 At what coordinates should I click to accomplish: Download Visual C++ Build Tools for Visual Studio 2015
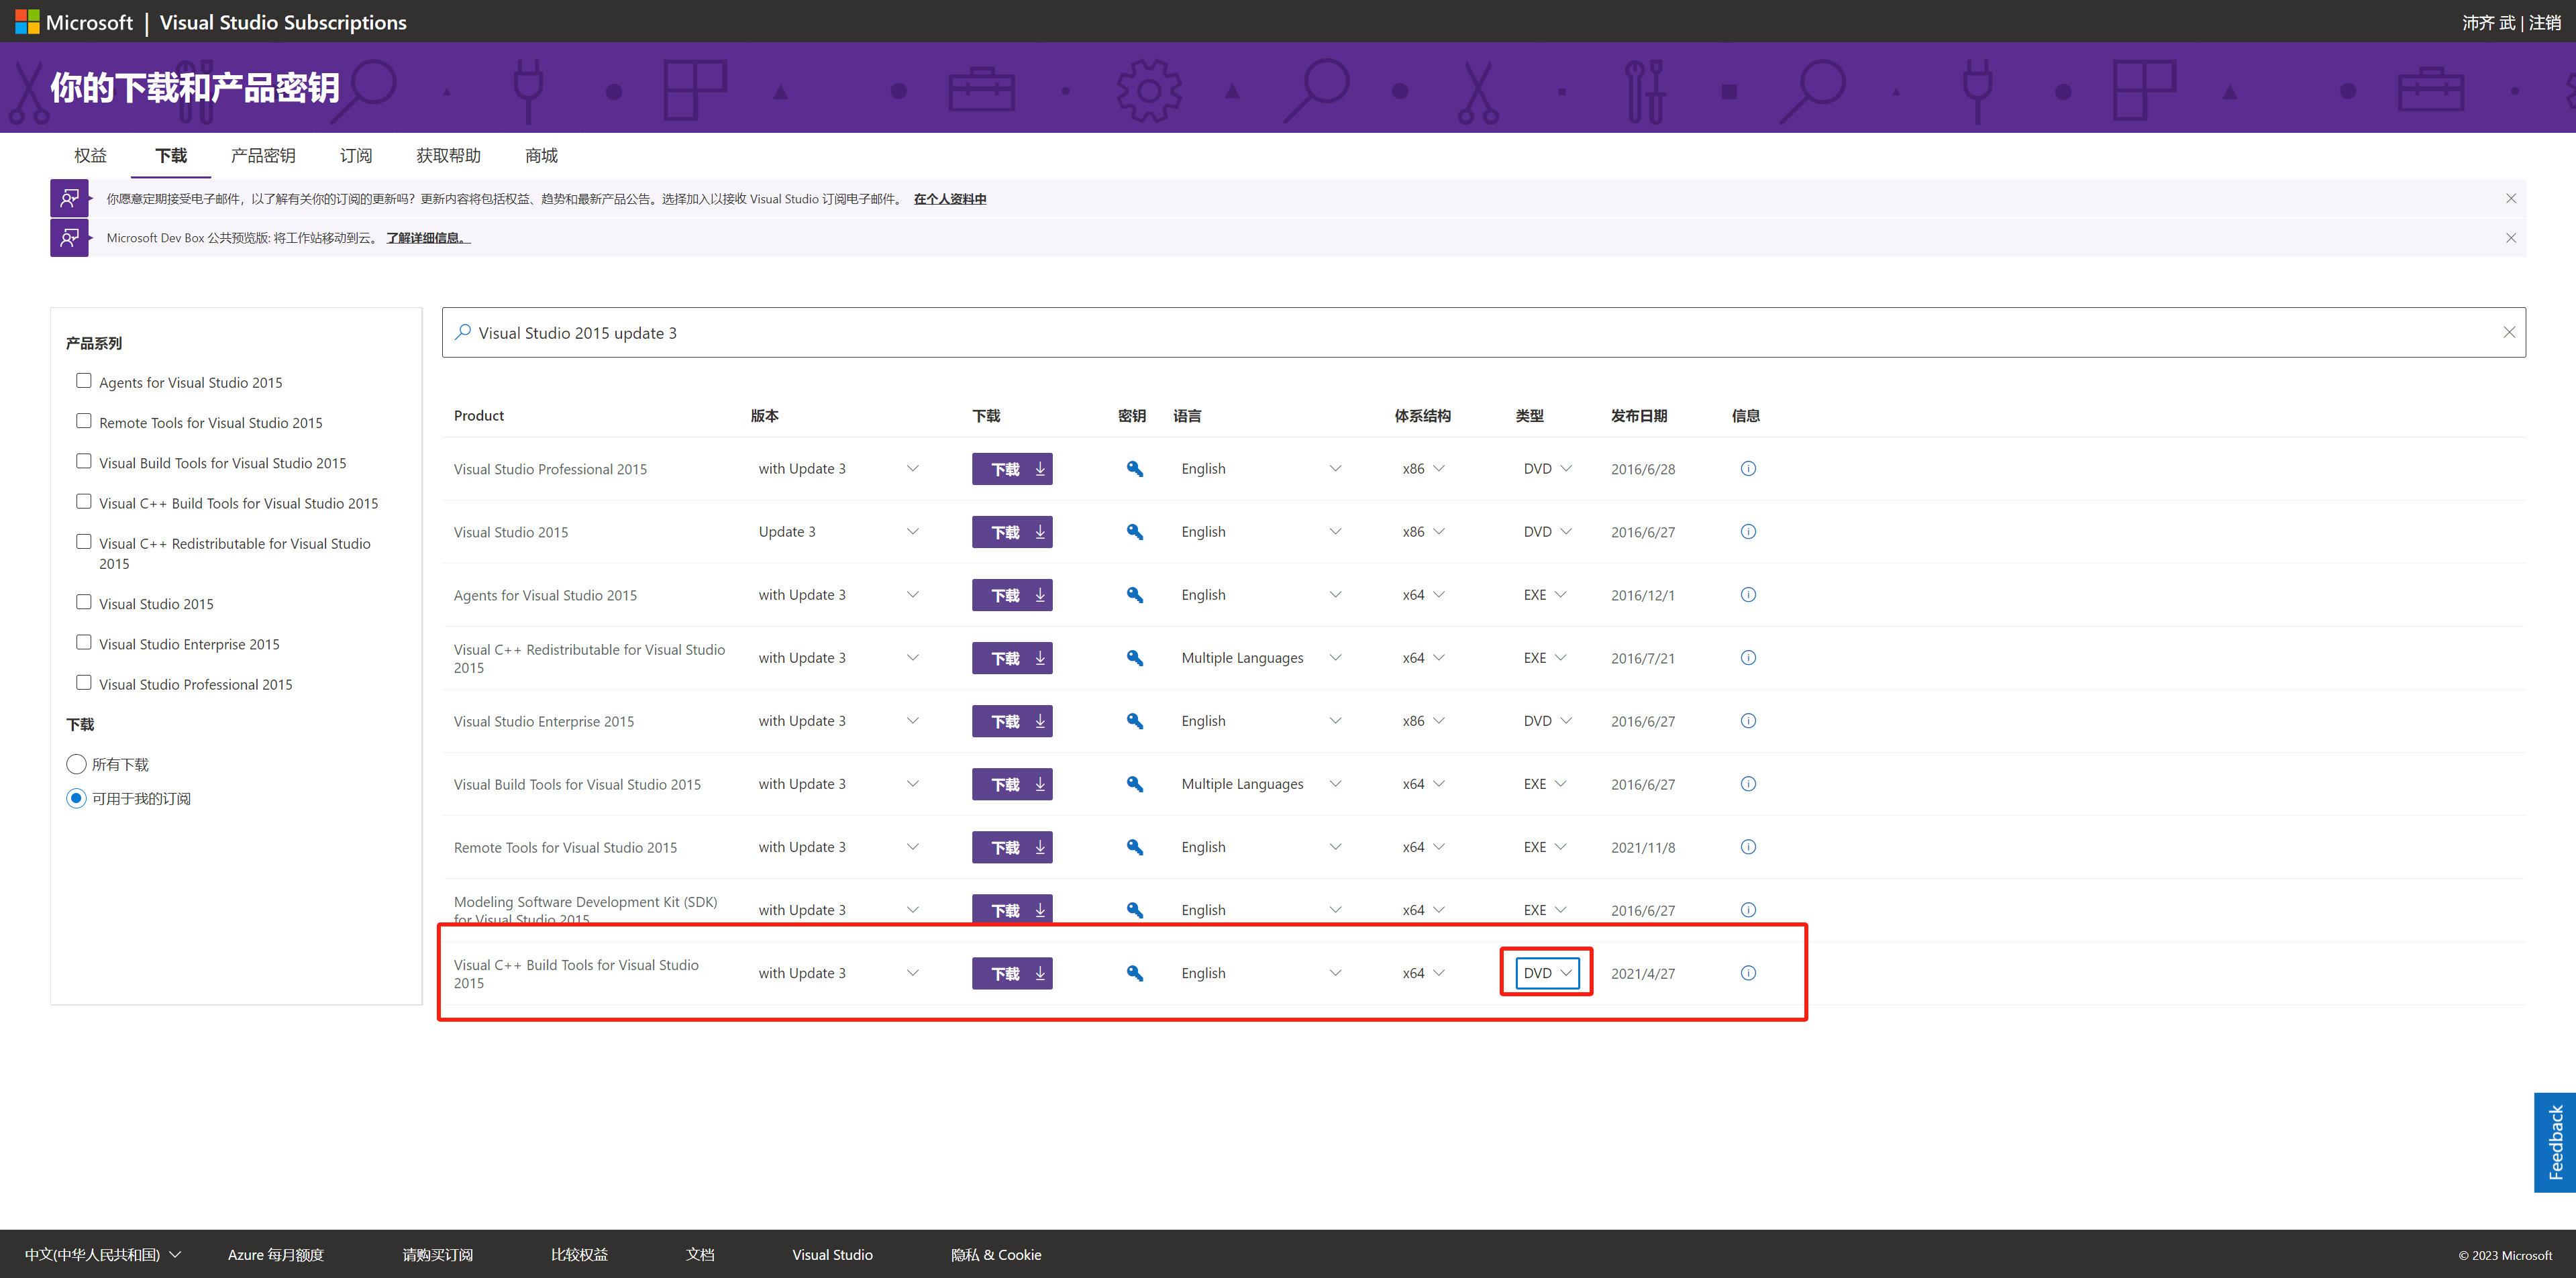1012,973
